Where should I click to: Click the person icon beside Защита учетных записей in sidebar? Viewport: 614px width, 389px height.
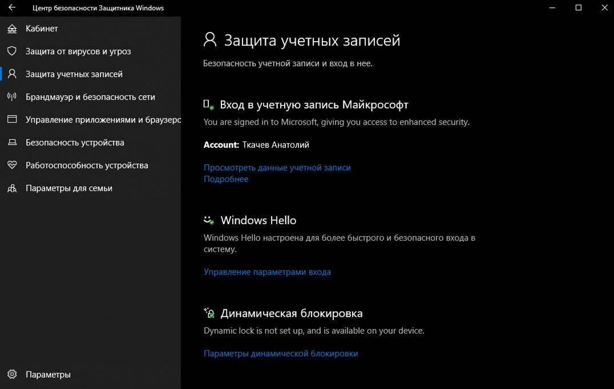(x=12, y=74)
